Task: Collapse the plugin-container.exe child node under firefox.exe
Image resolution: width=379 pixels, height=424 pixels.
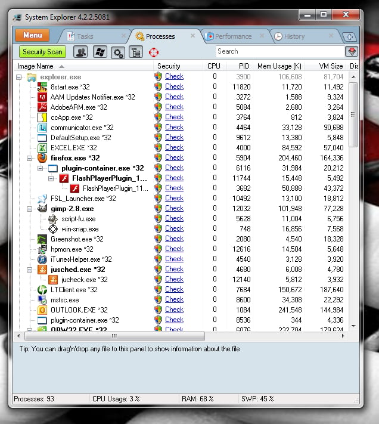Action: (41, 168)
